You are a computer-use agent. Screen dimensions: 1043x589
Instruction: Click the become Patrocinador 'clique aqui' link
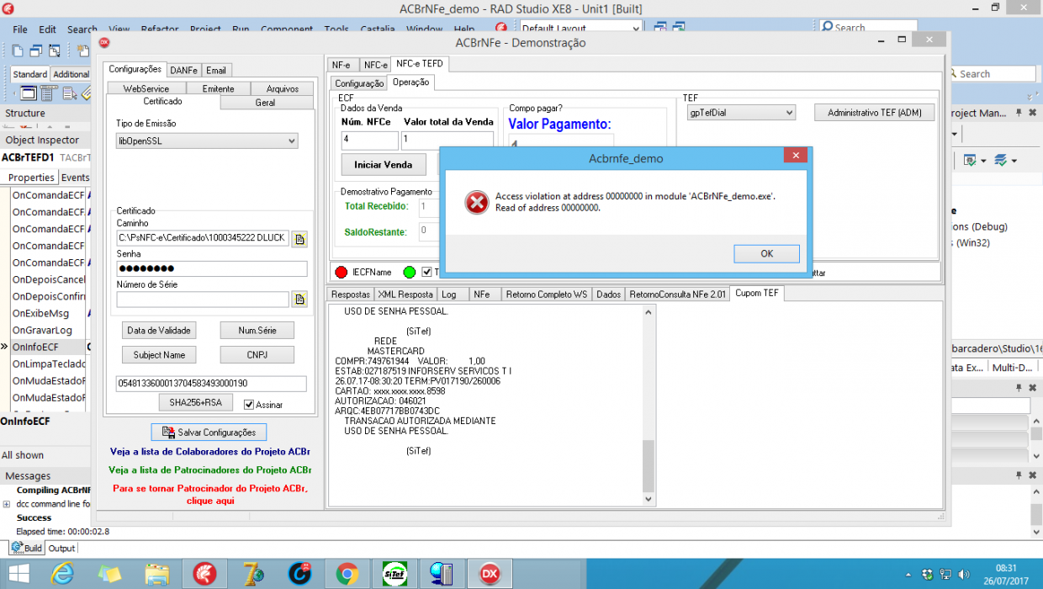click(210, 495)
